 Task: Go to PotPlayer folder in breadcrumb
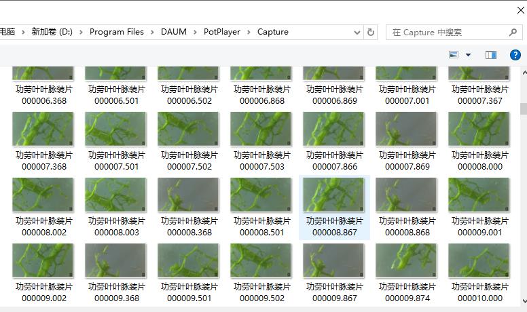coord(222,32)
